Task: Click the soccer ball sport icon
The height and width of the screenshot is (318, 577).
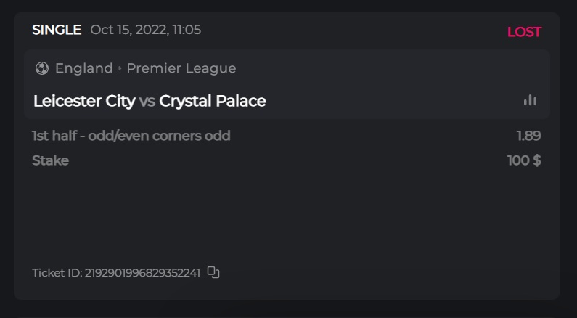Action: click(x=41, y=68)
